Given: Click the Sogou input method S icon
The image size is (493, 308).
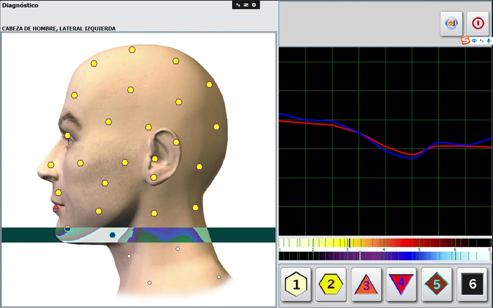Looking at the screenshot, I should point(465,40).
